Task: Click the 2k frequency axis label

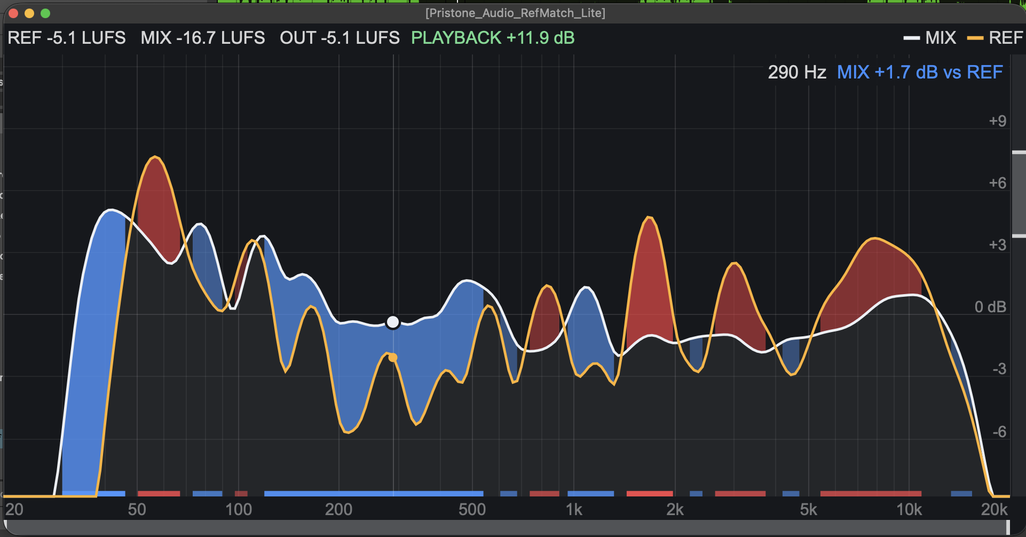Action: tap(675, 509)
